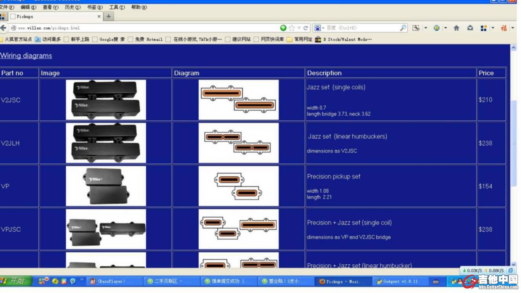Screen dimensions: 521x293
Task: Expand the screenshot tool dropdown arrow
Action: click(x=426, y=28)
